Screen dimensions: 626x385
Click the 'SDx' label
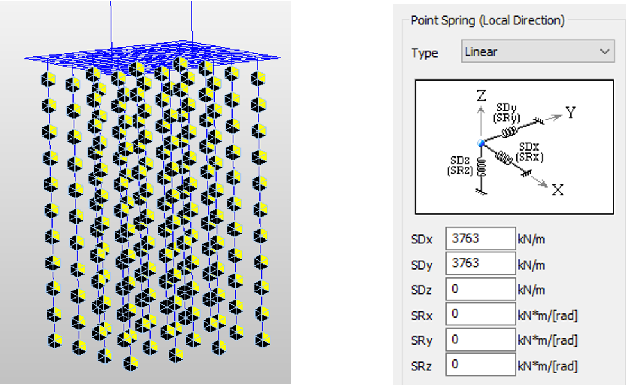coord(422,240)
